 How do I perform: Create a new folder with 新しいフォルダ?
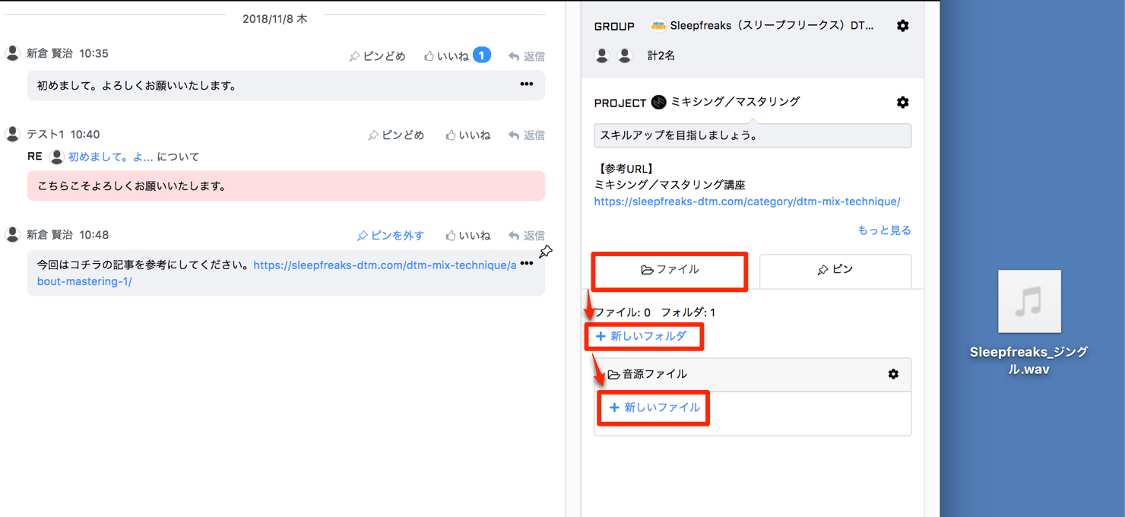coord(642,336)
